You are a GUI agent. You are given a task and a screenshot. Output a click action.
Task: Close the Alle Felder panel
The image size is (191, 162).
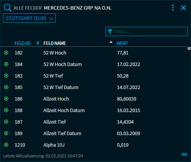(183, 8)
